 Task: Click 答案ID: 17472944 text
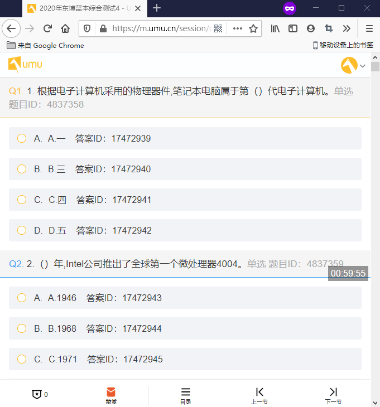click(124, 328)
